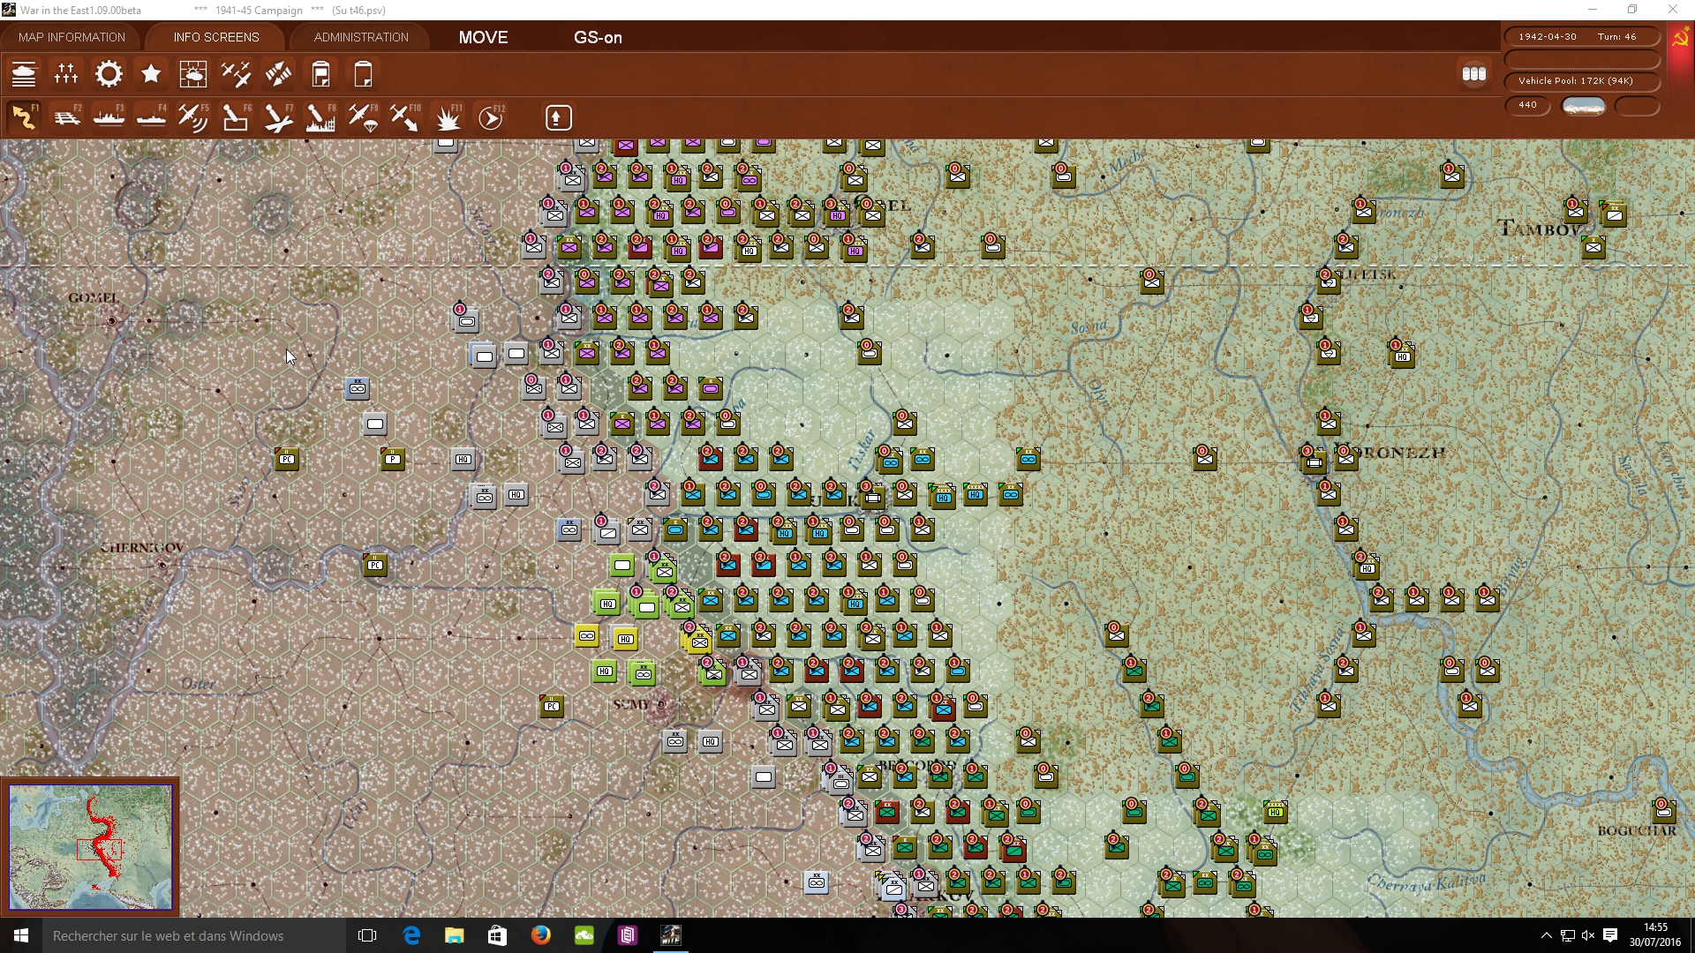Viewport: 1695px width, 953px height.
Task: Open MAP INFORMATION tab
Action: pos(72,37)
